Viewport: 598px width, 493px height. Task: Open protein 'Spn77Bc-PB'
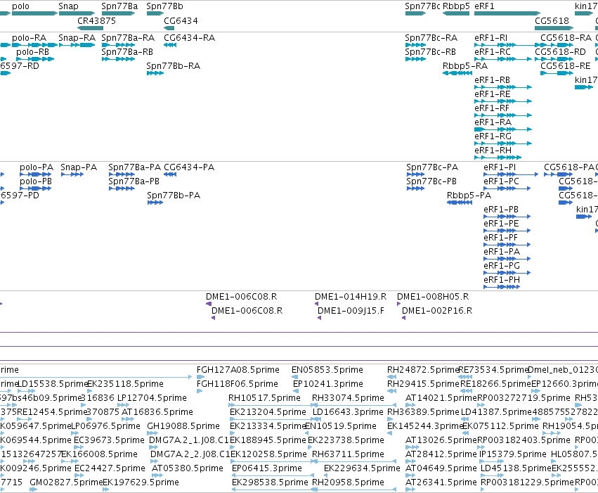pos(431,181)
